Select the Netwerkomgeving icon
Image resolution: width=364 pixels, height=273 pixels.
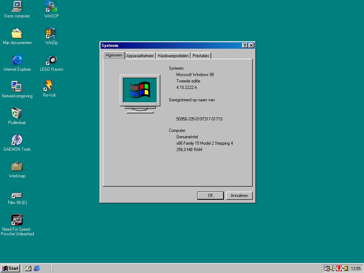[x=17, y=87]
